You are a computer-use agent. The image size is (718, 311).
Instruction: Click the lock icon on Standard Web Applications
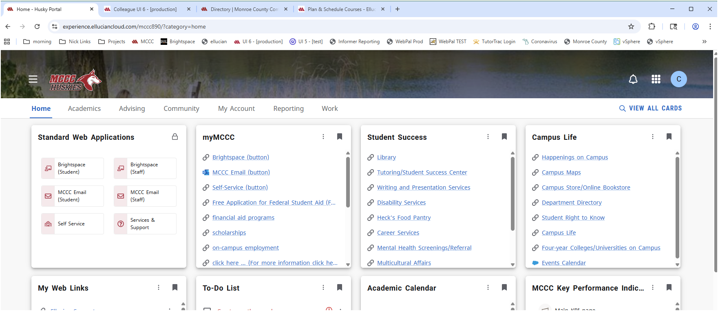175,137
